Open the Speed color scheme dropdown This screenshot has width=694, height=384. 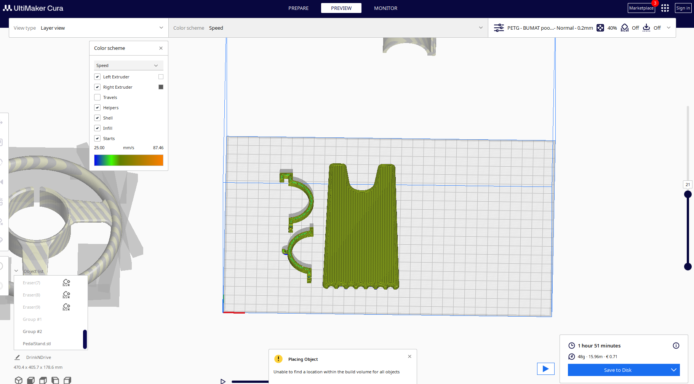(x=128, y=65)
